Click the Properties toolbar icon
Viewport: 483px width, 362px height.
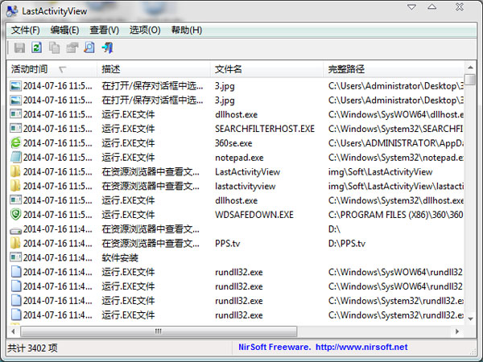pyautogui.click(x=72, y=47)
